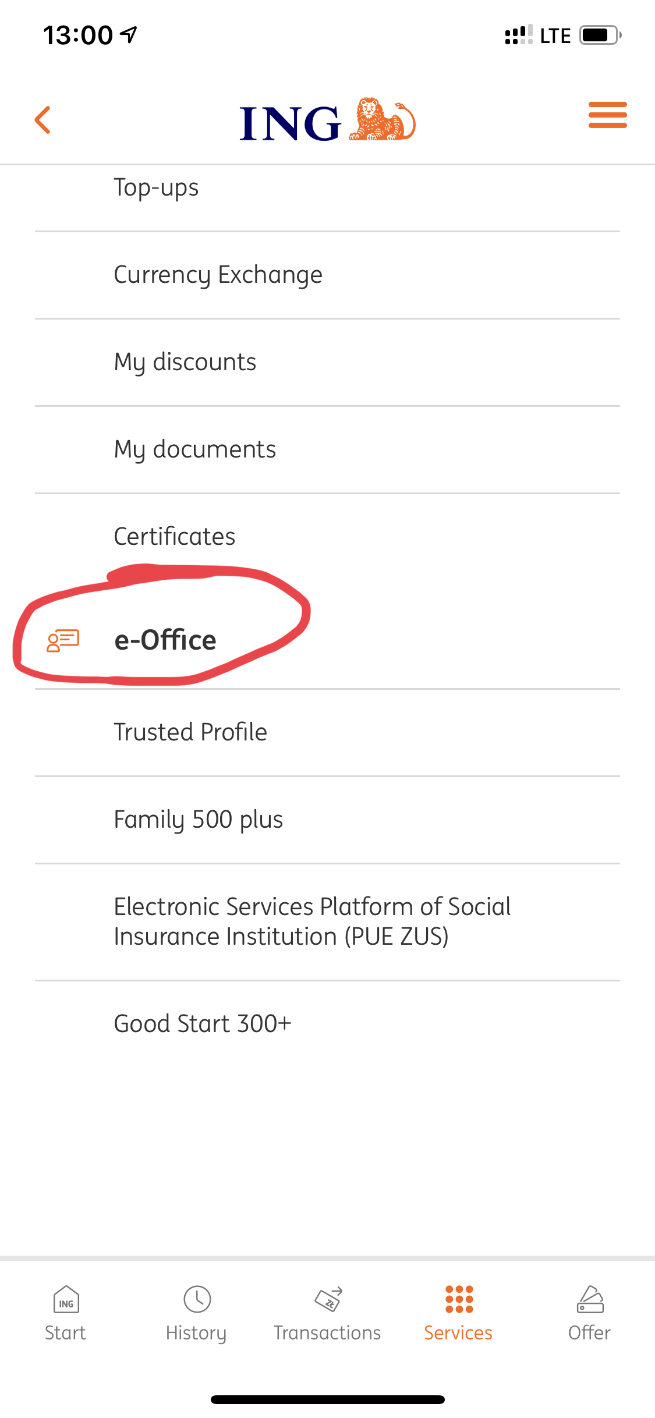655x1418 pixels.
Task: Tap the ING lion logo
Action: (327, 121)
